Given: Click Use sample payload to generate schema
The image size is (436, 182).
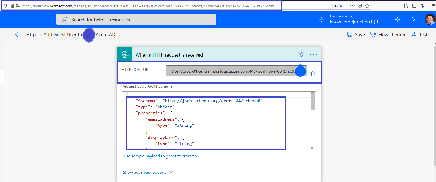Looking at the screenshot, I should pos(160,156).
